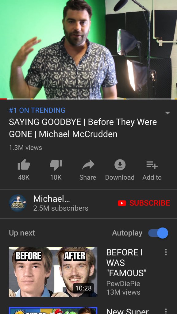Click the Michael channel name
This screenshot has width=177, height=314.
pyautogui.click(x=52, y=199)
